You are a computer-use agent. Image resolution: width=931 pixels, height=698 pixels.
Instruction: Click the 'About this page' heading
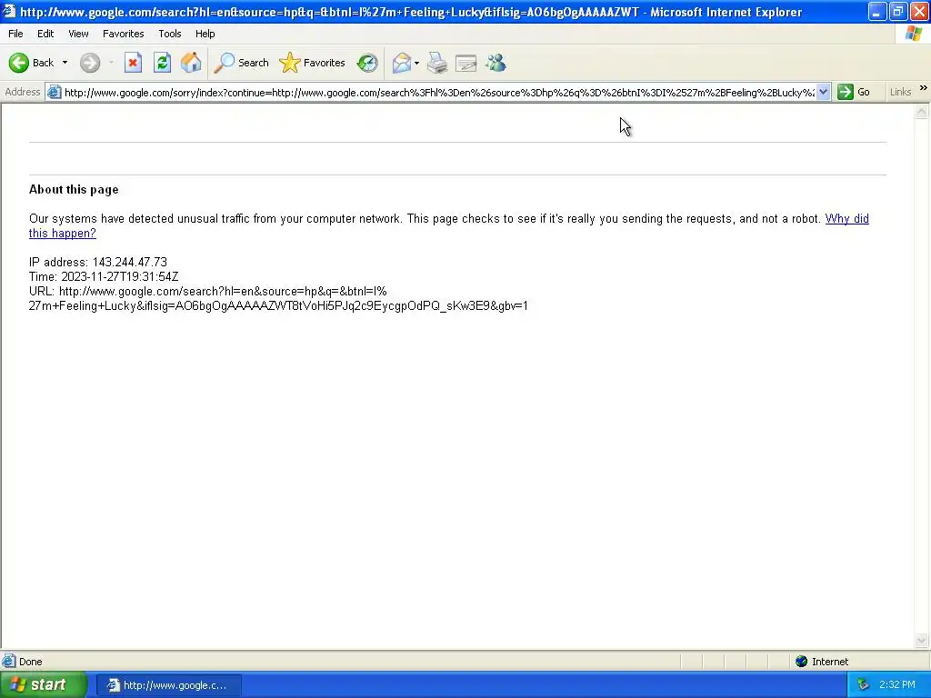(74, 190)
